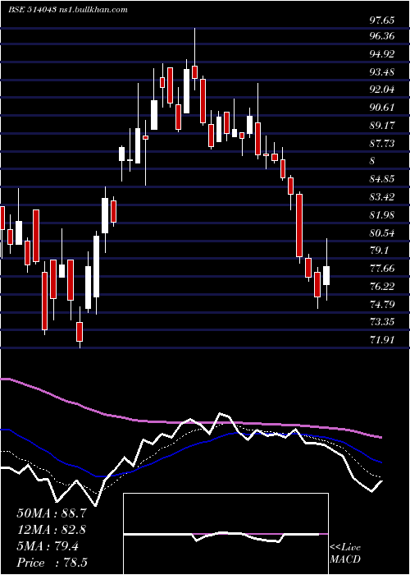The image size is (410, 575).
Task: Click the 84.85 price level label
Action: 382,179
